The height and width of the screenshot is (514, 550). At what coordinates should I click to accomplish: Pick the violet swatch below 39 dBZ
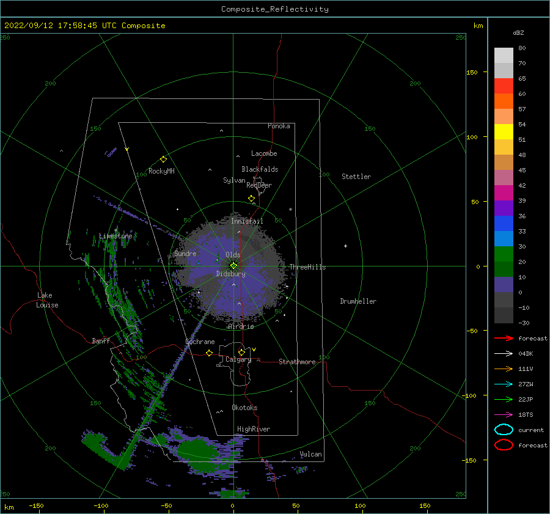[x=504, y=208]
